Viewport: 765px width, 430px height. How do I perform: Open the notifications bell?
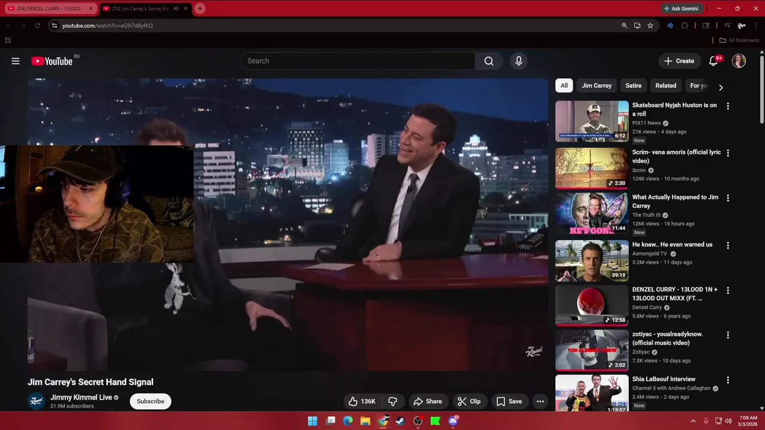click(x=713, y=61)
